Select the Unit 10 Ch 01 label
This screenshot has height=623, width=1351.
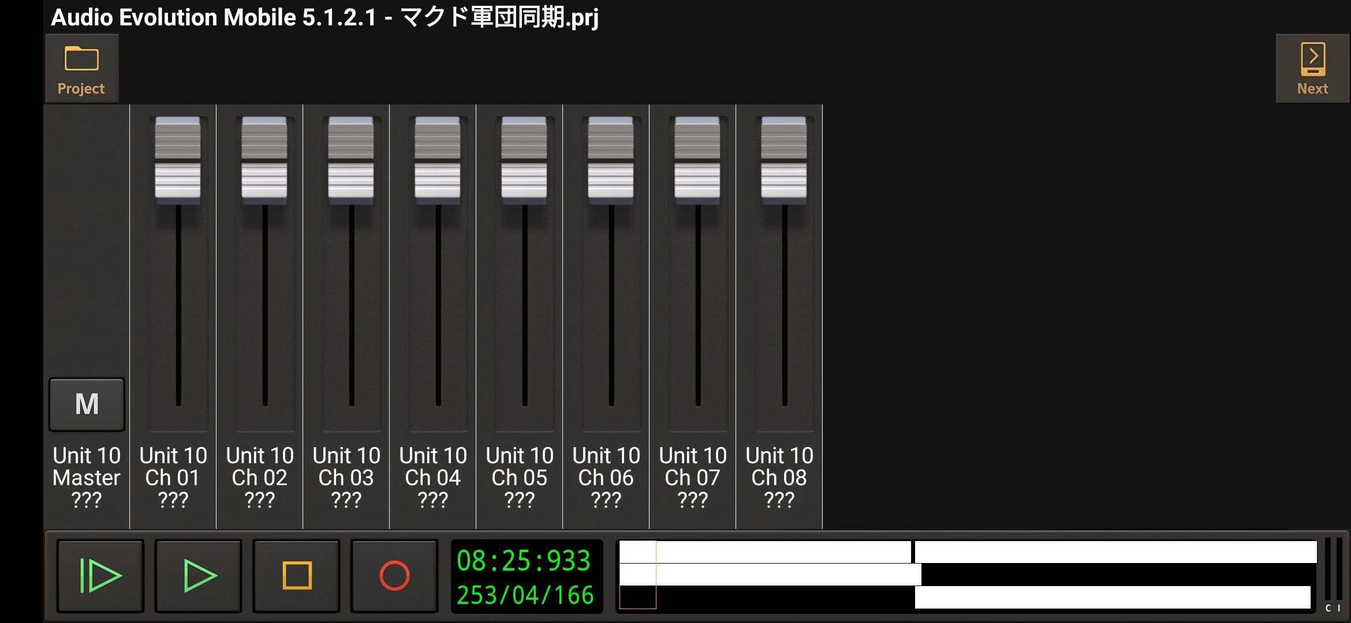coord(173,478)
